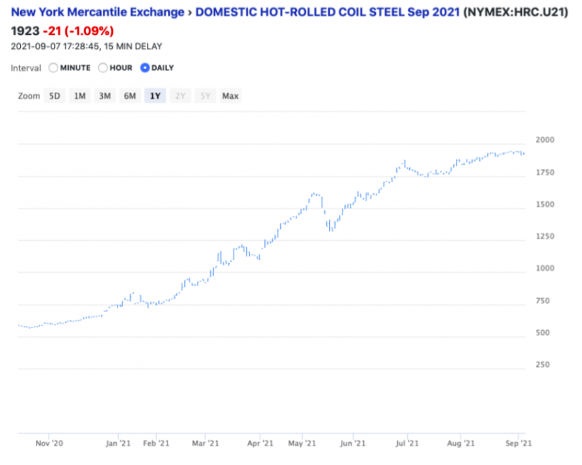The height and width of the screenshot is (465, 582).
Task: Click the disabled 2Y zoom button
Action: click(180, 96)
